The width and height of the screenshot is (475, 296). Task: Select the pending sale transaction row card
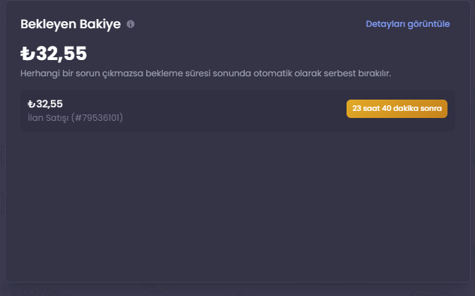pyautogui.click(x=237, y=110)
